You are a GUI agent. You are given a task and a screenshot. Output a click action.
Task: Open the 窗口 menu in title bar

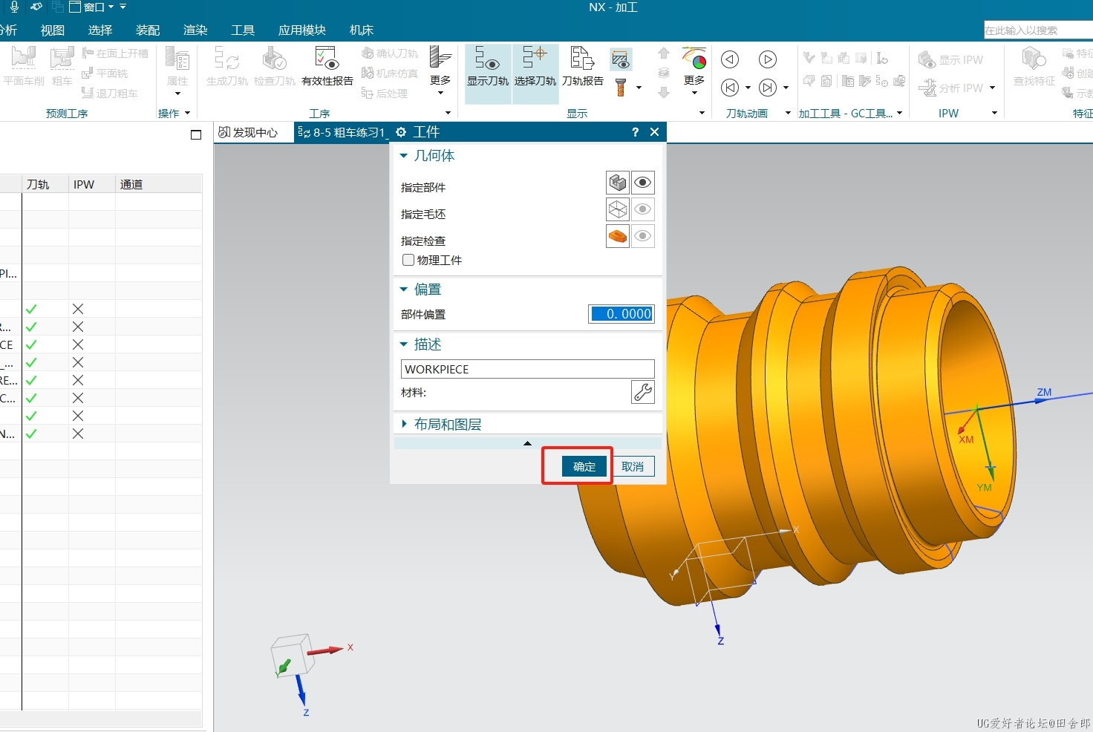click(x=91, y=7)
